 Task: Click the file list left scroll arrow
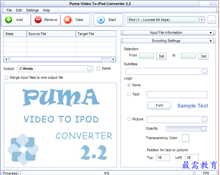click(6, 59)
